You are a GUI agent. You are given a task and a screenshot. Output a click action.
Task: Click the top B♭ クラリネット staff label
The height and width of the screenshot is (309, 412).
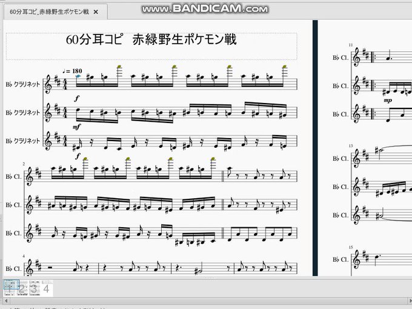[23, 84]
